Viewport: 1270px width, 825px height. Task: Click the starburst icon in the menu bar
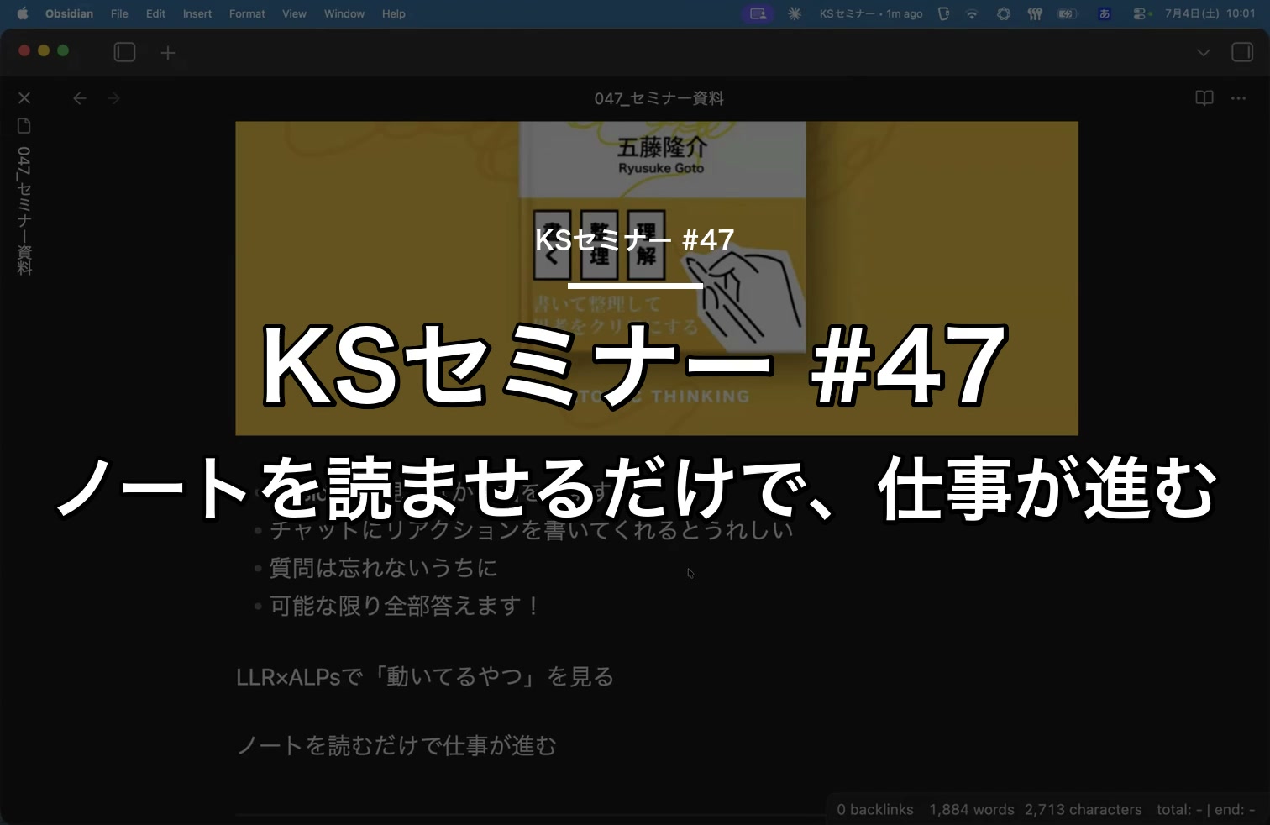[x=795, y=13]
